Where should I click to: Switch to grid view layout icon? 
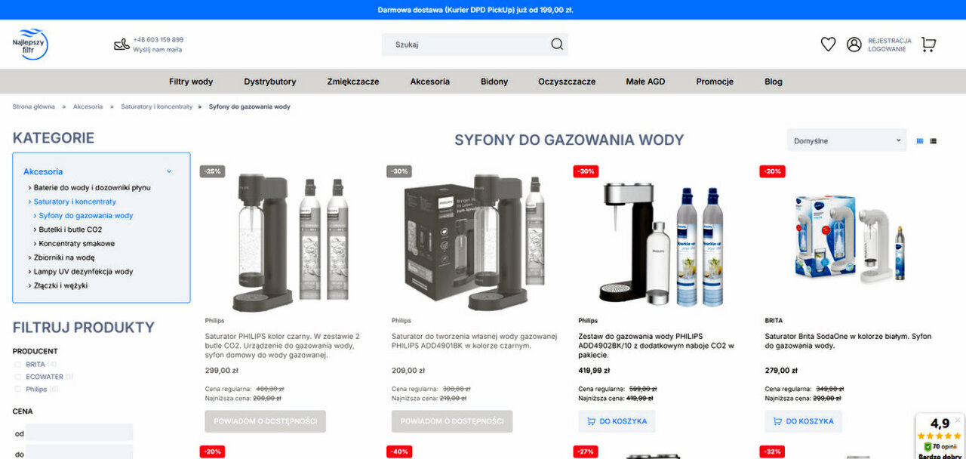click(x=920, y=140)
